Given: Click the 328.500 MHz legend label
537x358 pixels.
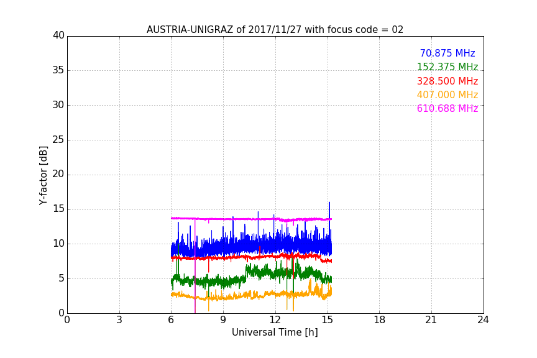Looking at the screenshot, I should tap(447, 81).
